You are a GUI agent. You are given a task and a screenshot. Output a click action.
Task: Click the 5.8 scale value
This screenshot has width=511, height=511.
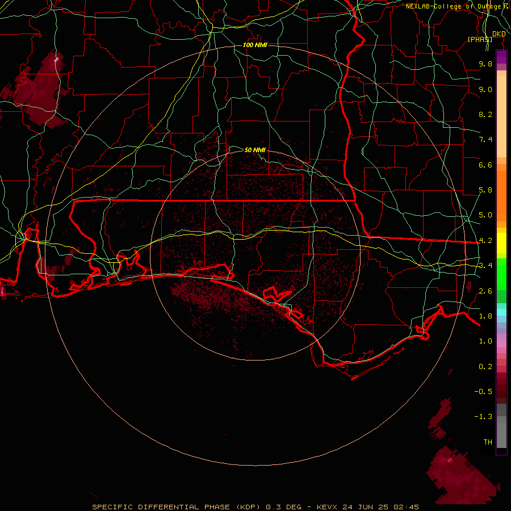485,190
